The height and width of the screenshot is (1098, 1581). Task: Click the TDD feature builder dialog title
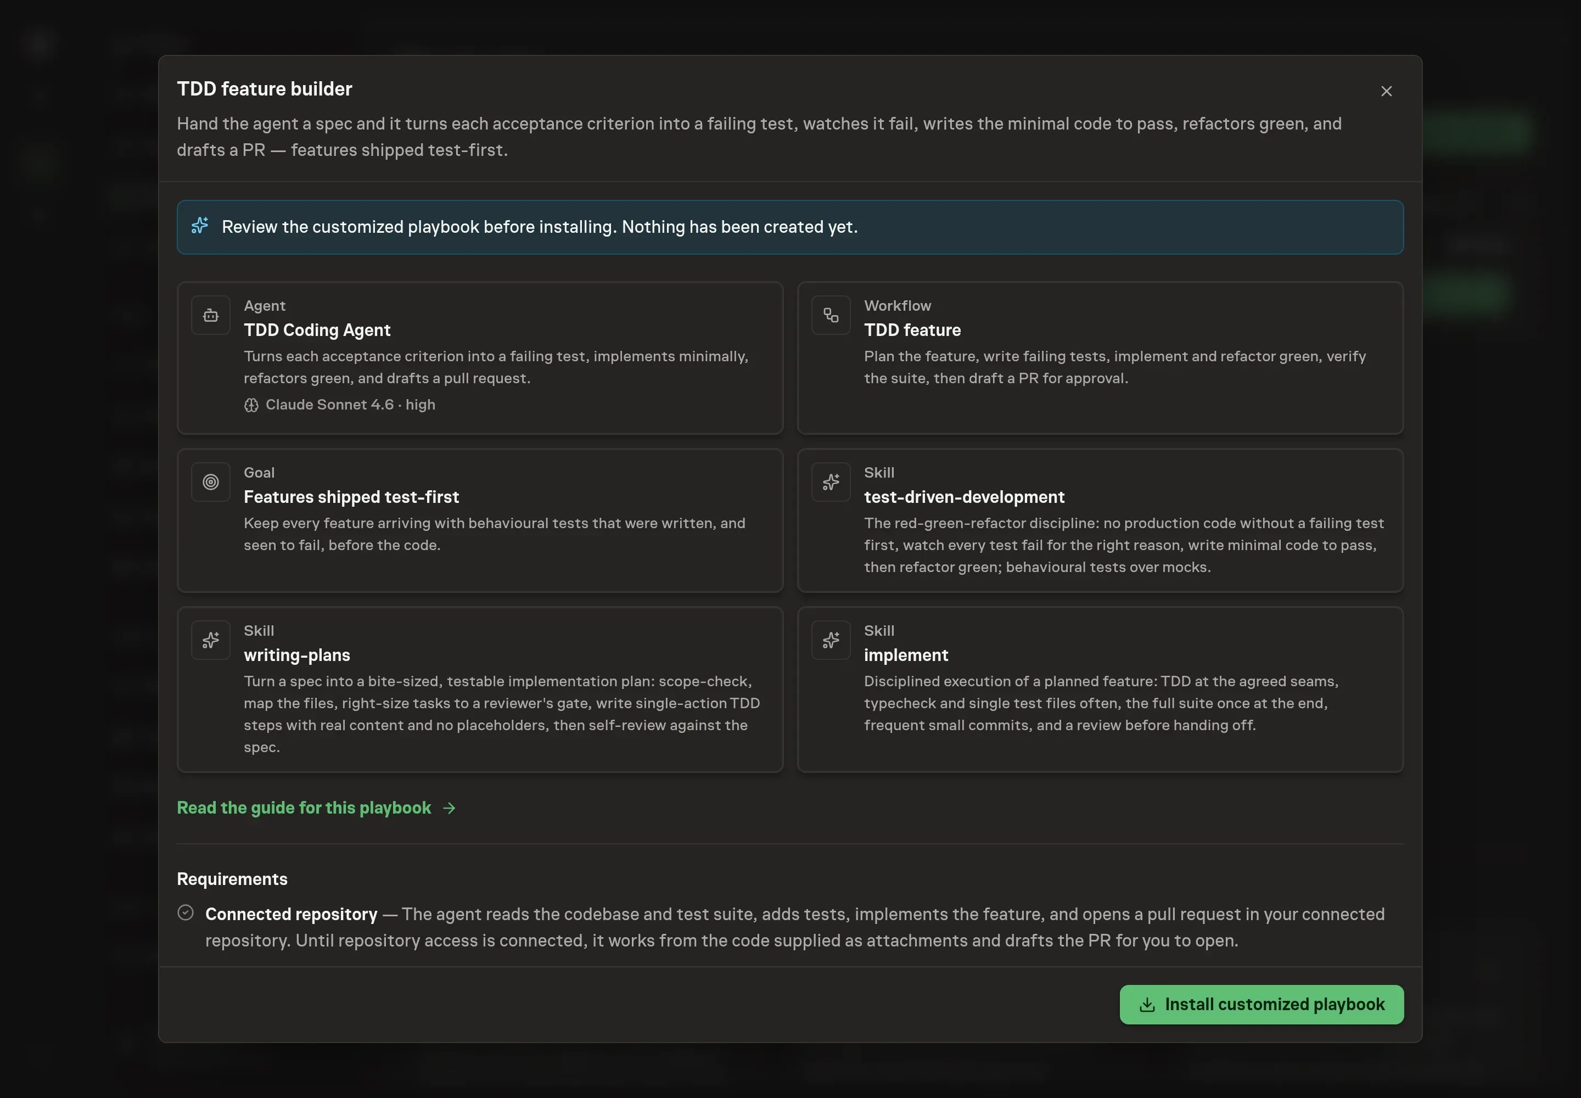point(264,89)
